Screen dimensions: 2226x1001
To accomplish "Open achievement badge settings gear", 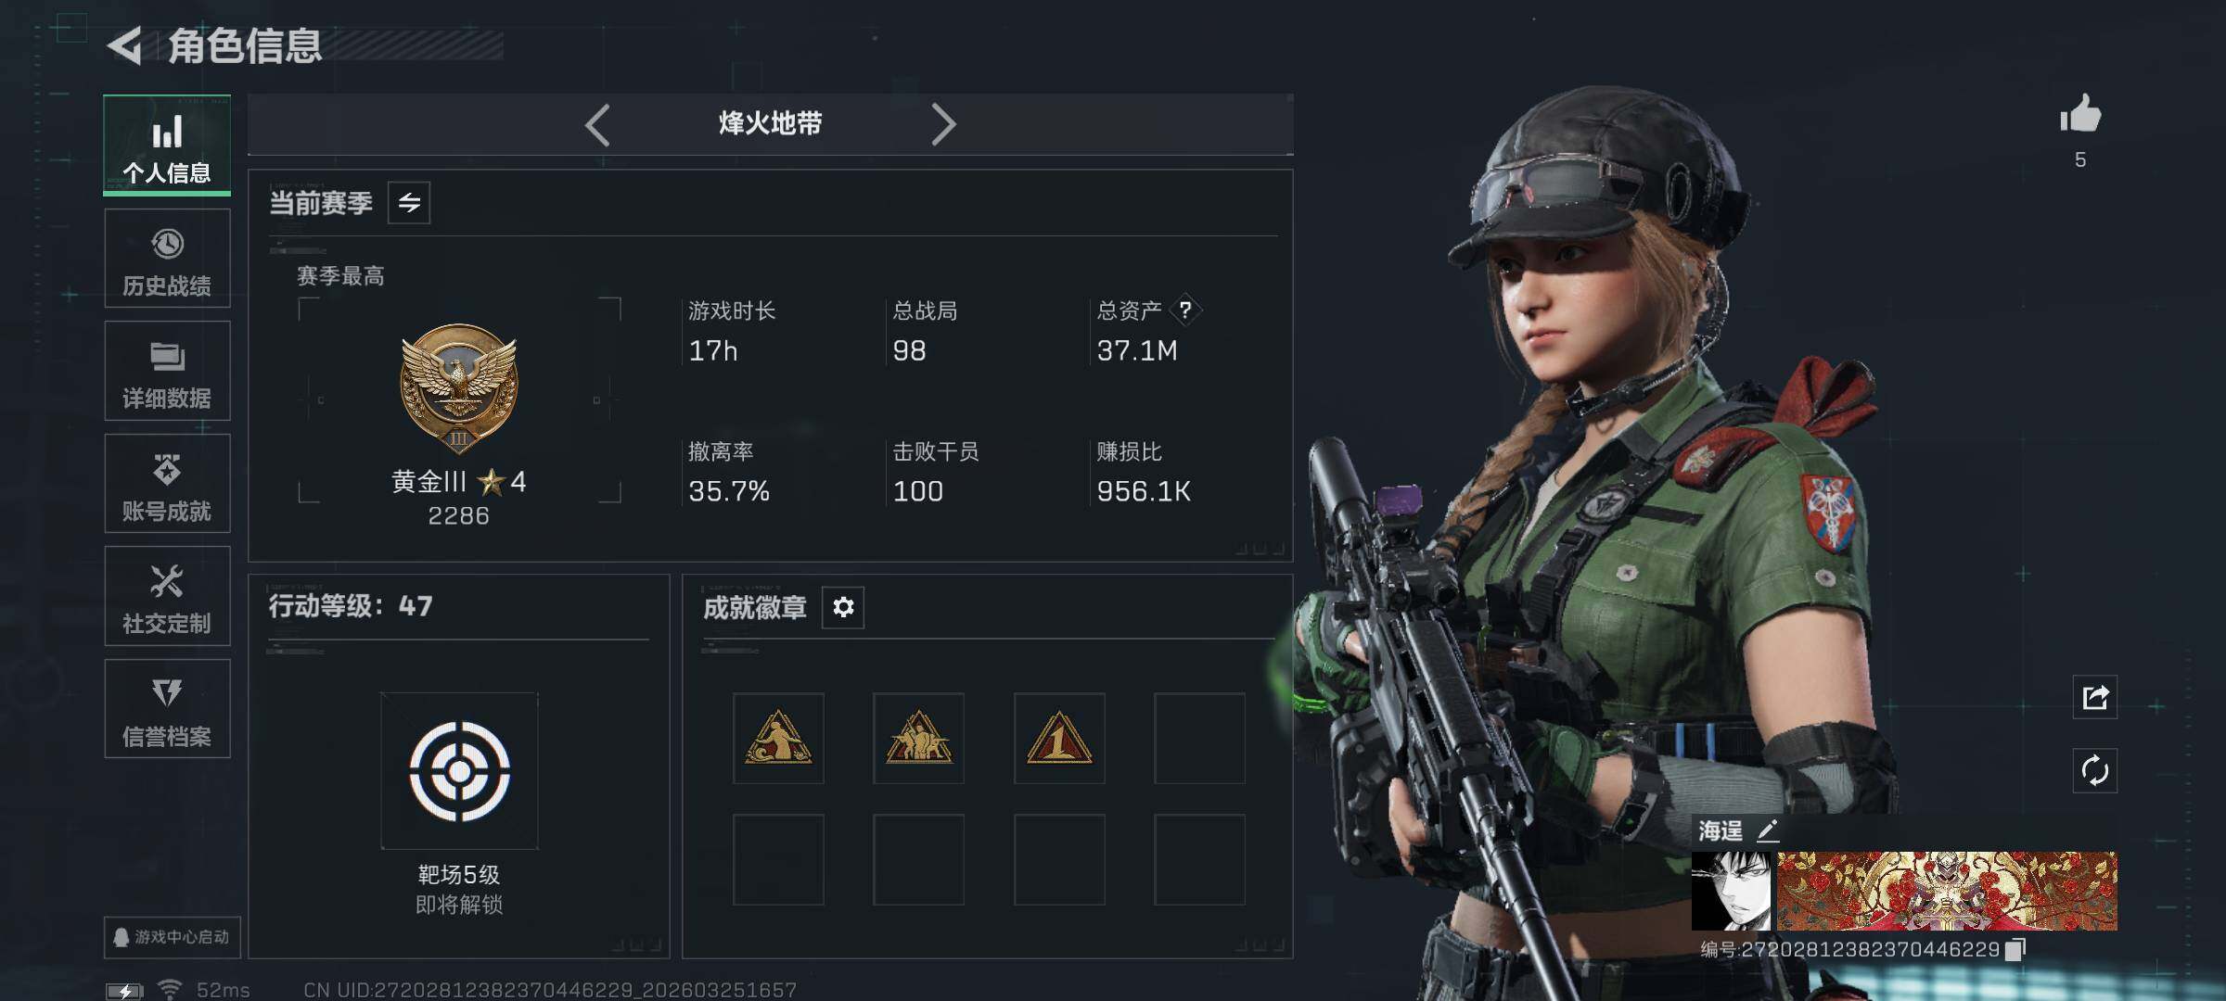I will coord(843,607).
